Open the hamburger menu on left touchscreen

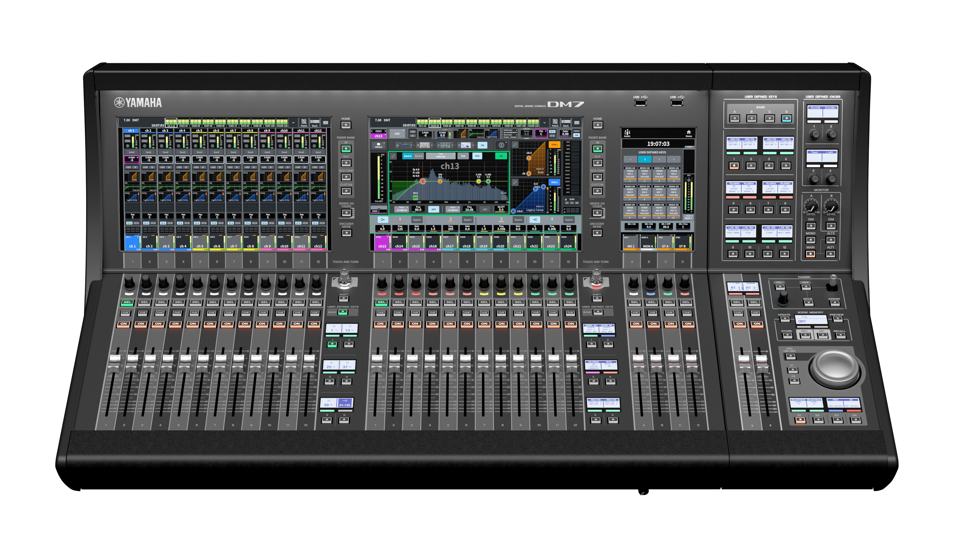pos(325,123)
